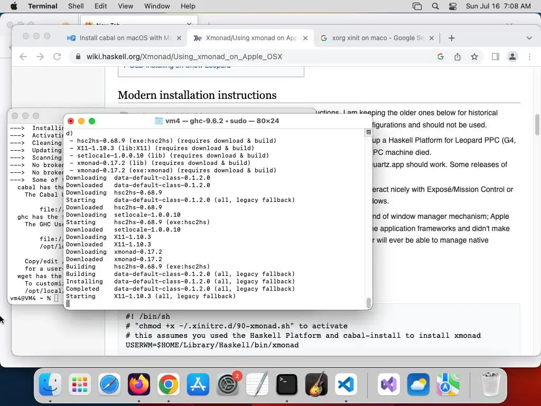Click the terminal scrollback marker icon
Screen dimensions: 541x406
tap(368, 132)
